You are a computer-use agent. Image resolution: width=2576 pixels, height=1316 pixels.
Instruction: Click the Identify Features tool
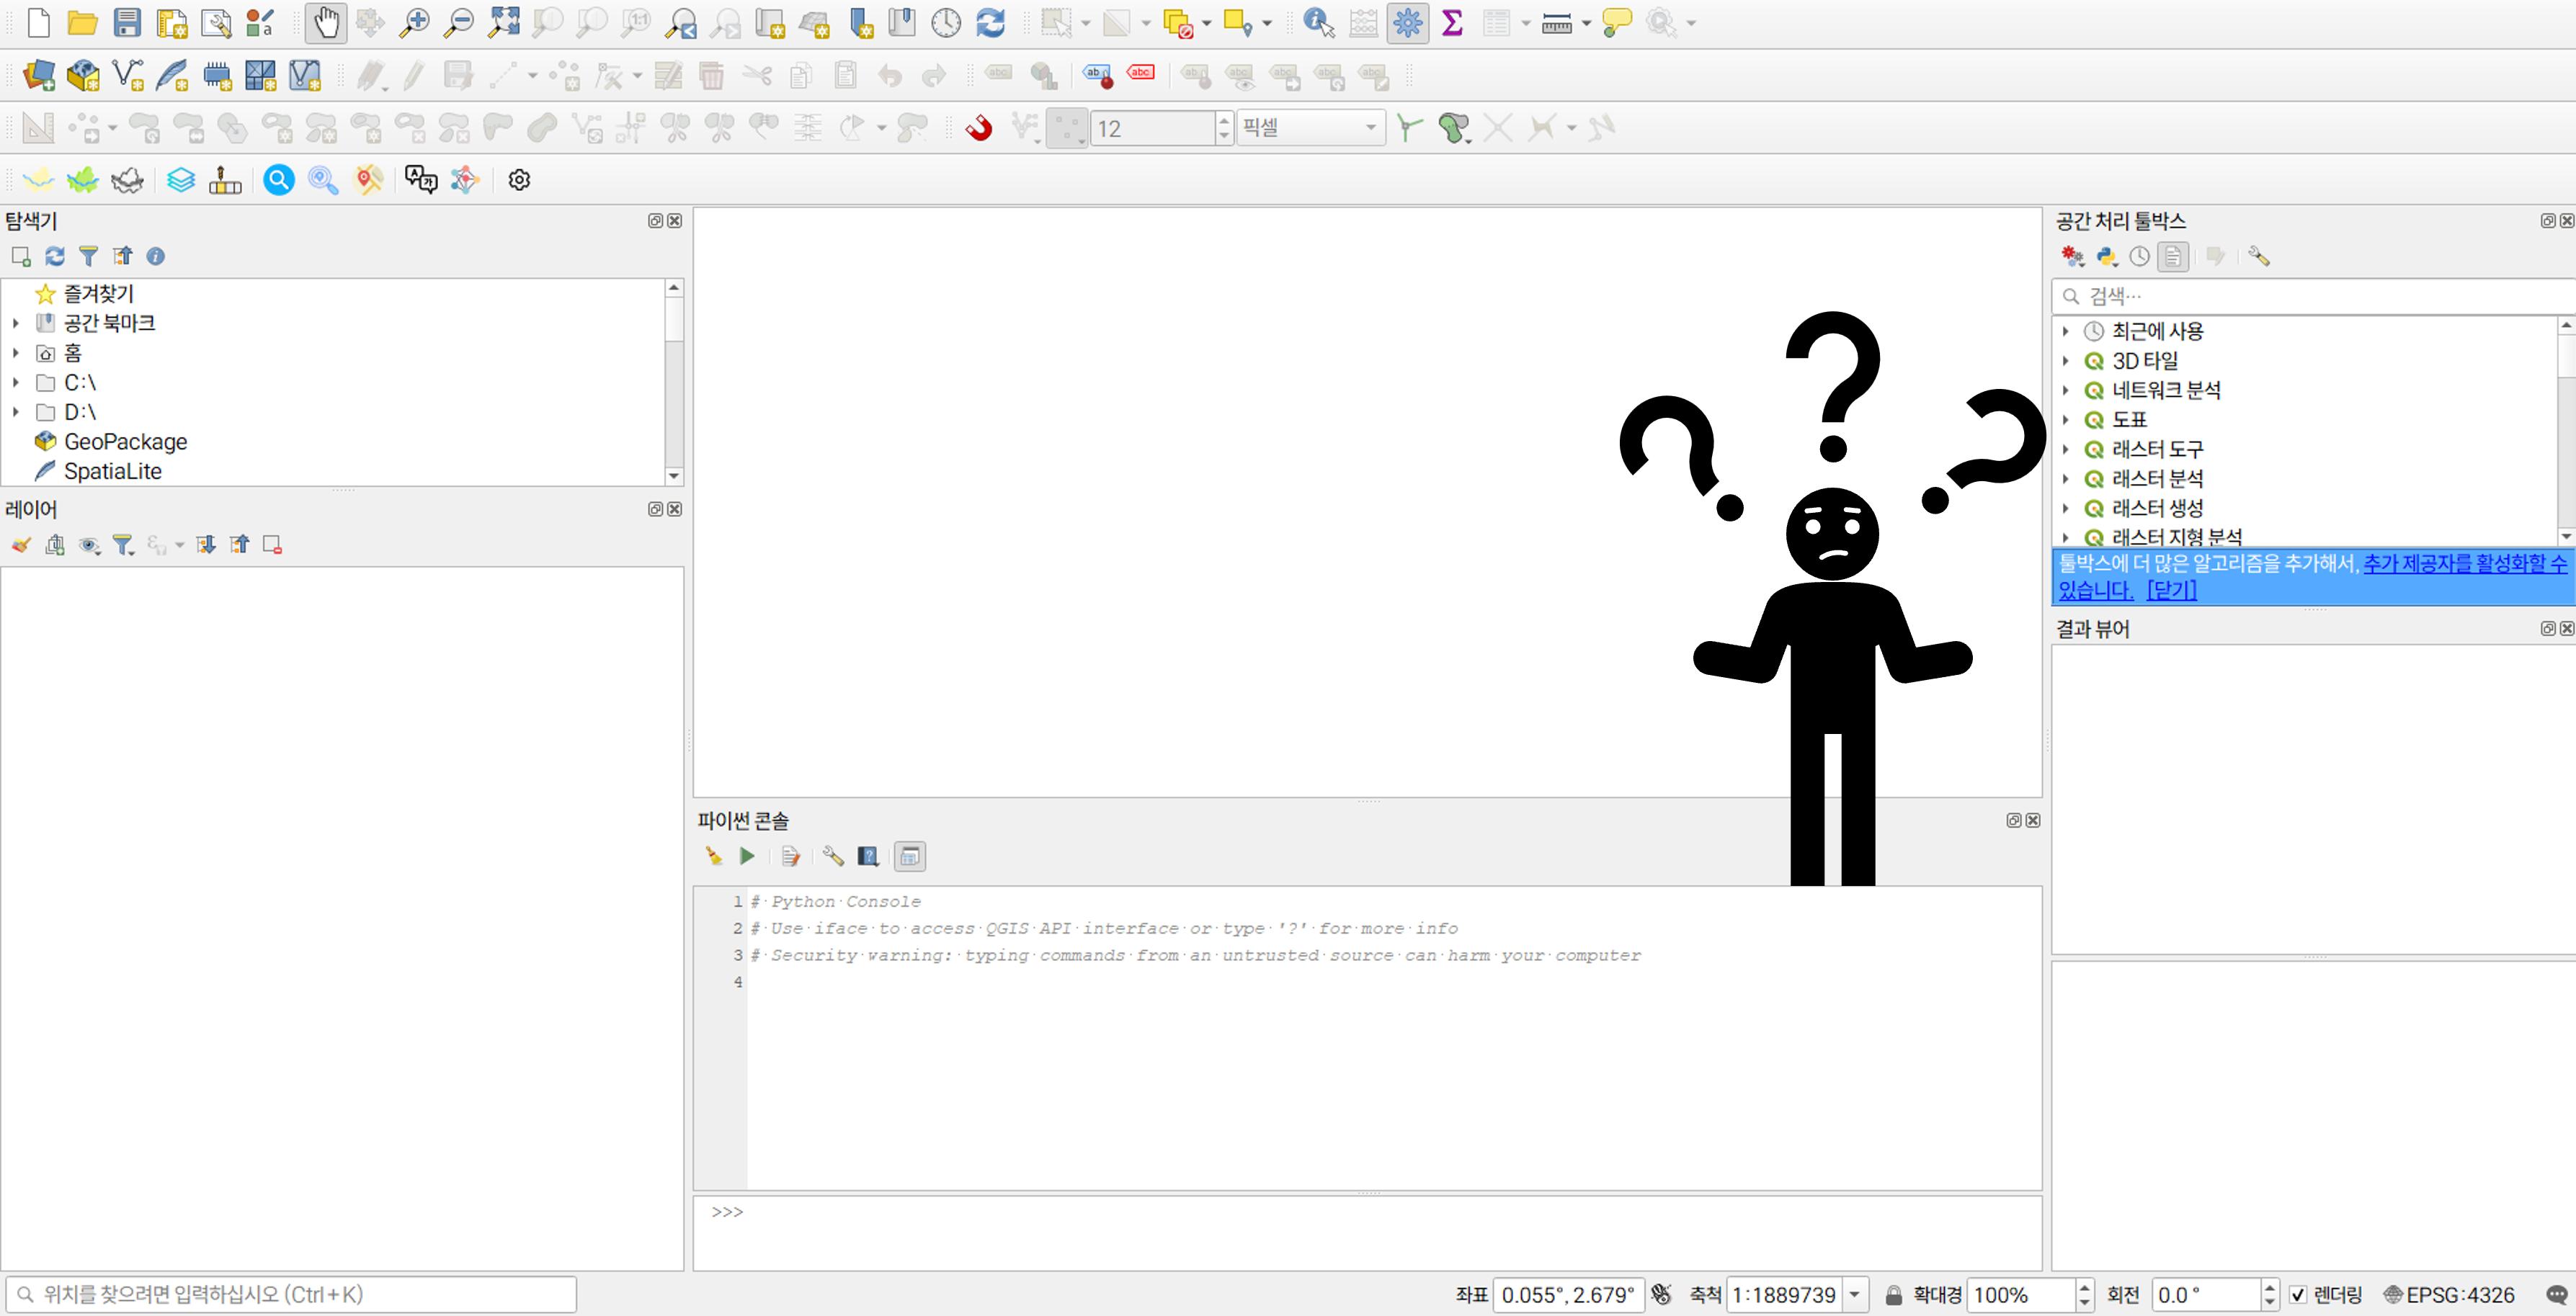[x=1318, y=23]
